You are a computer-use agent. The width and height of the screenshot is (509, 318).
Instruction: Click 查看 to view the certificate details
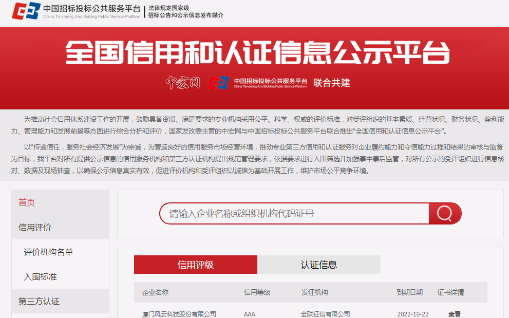coord(455,314)
